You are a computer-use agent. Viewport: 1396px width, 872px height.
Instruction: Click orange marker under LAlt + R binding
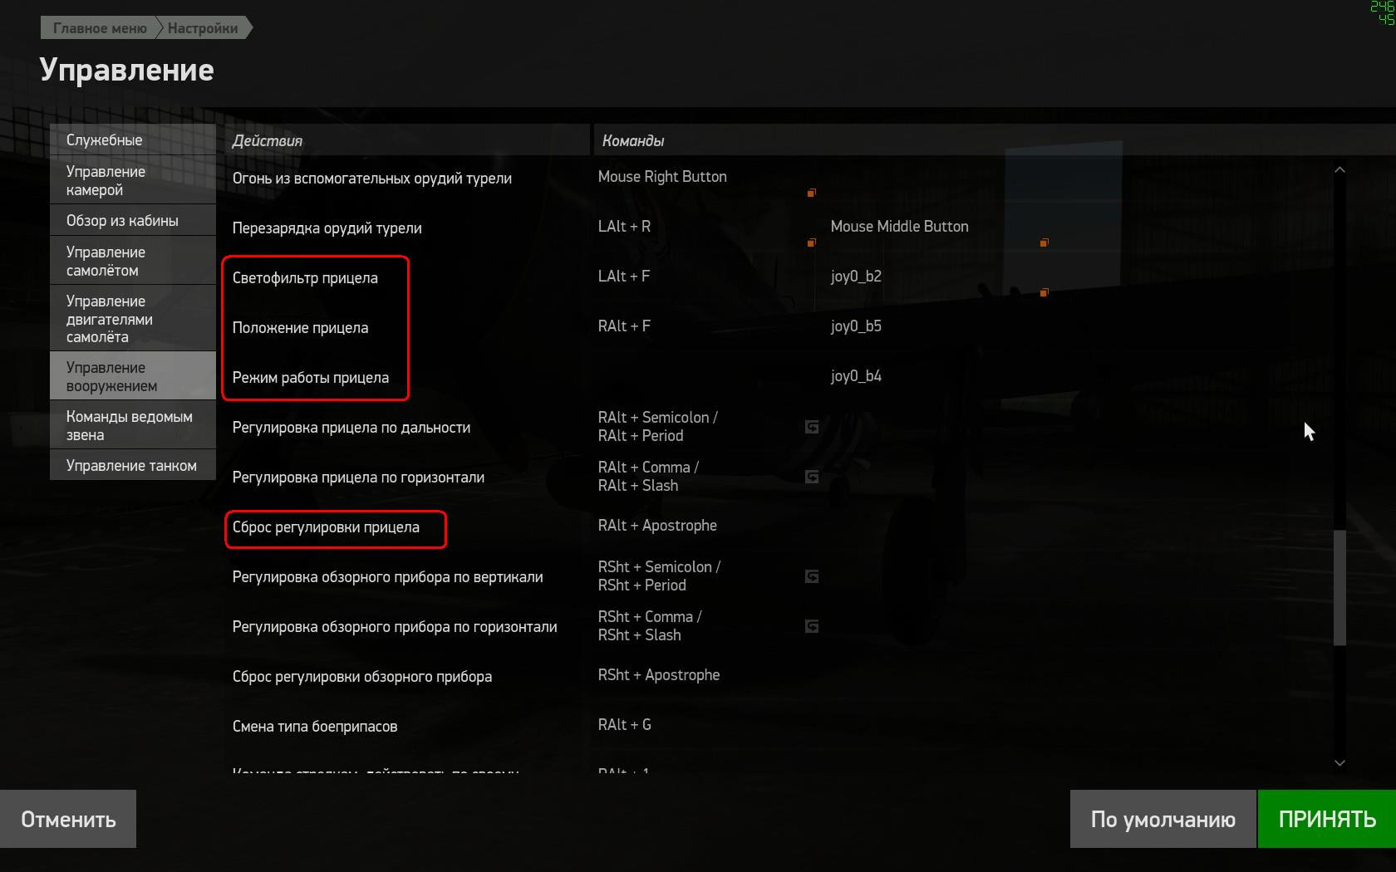[x=811, y=242]
